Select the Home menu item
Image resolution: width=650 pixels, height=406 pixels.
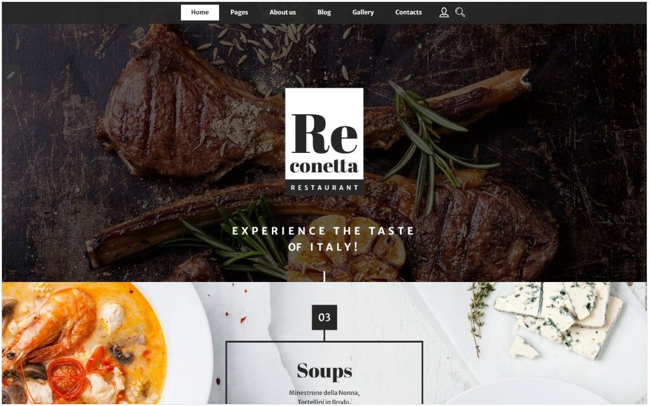200,12
